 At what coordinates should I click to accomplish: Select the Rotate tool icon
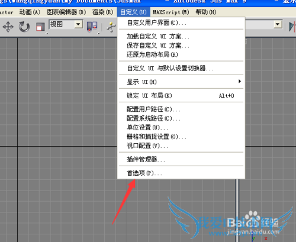coord(24,27)
